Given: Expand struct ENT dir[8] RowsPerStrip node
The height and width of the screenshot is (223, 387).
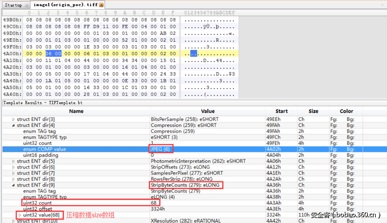Looking at the screenshot, I should point(13,179).
